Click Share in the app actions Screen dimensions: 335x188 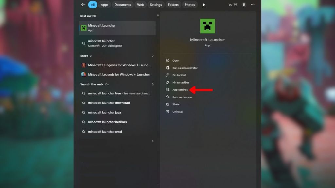tap(176, 104)
